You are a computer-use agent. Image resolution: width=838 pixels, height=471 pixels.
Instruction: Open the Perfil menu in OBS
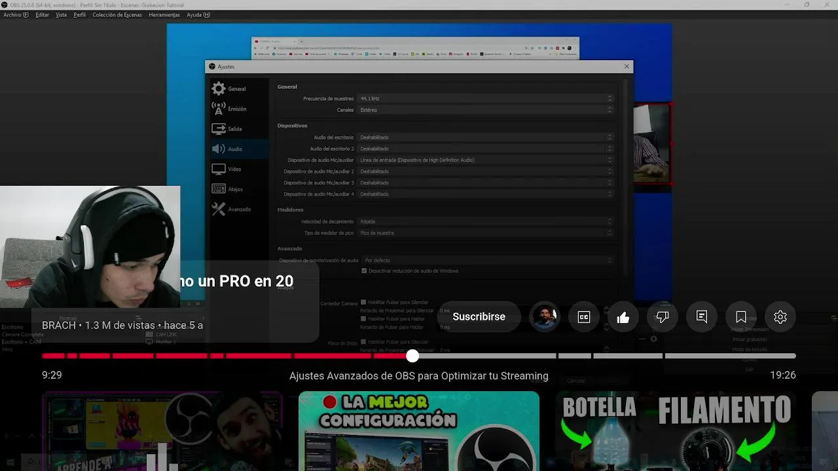[x=79, y=14]
